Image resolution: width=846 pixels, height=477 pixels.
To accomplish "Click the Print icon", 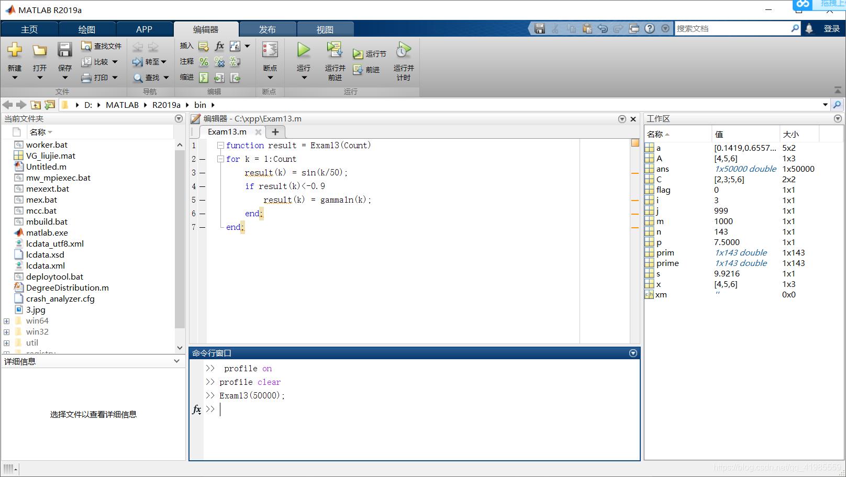I will [86, 77].
